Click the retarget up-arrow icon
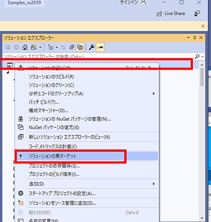The width and height of the screenshot is (211, 222). pyautogui.click(x=21, y=156)
